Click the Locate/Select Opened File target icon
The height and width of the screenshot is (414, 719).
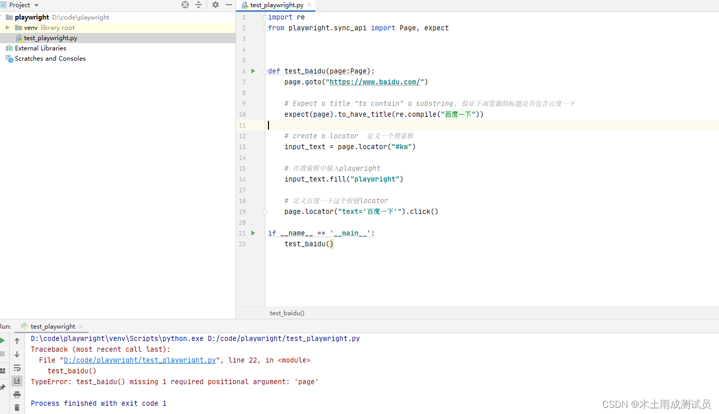(185, 5)
